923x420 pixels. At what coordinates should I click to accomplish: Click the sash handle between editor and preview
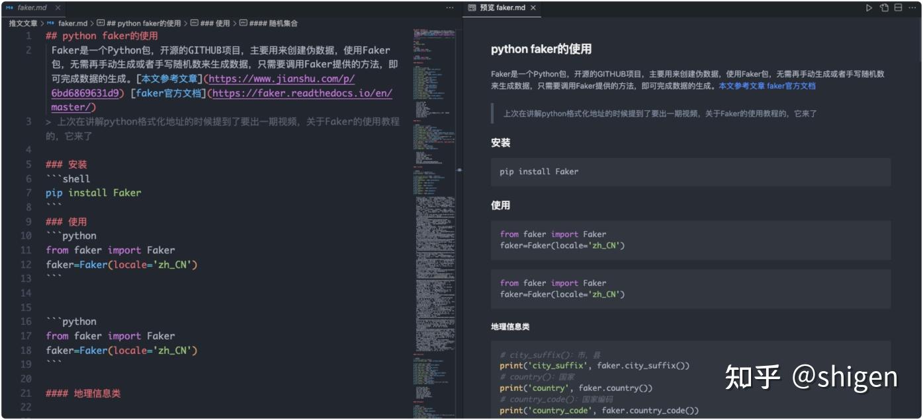(460, 170)
